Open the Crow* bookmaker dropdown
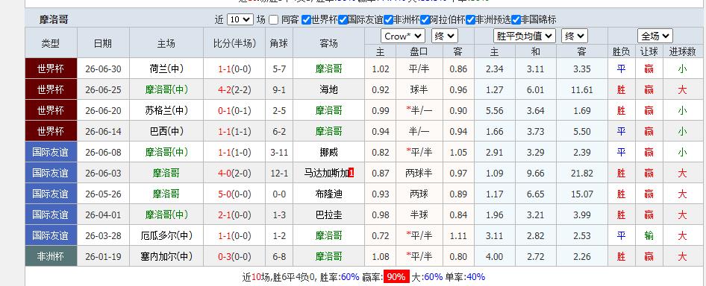 click(x=402, y=36)
